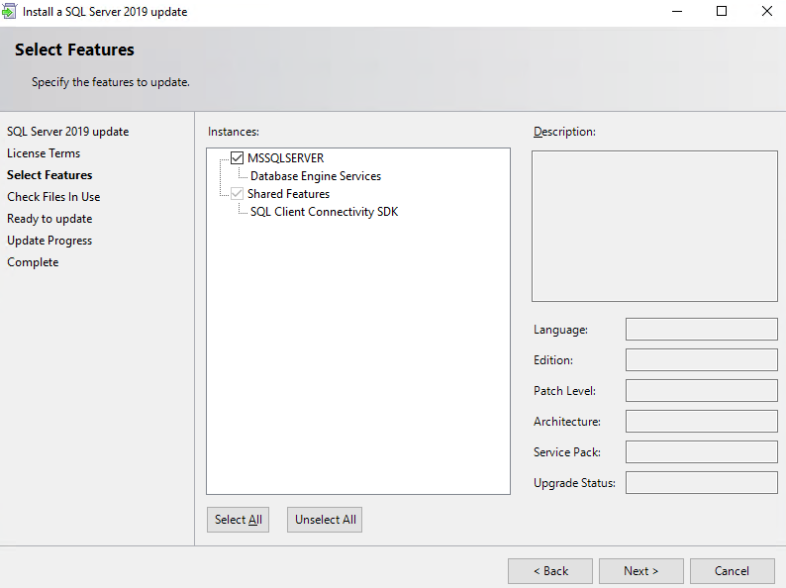Click the Instances label
786x588 pixels.
(x=234, y=132)
